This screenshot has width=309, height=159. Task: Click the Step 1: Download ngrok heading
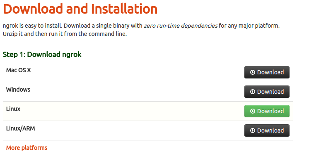tap(42, 55)
